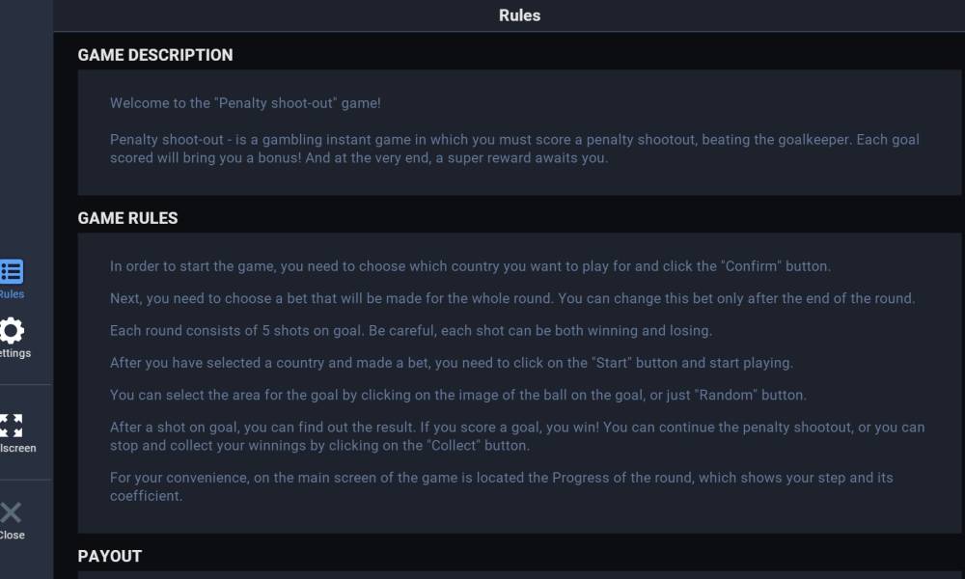
Task: Click the Rules list icon in sidebar
Action: coord(12,271)
